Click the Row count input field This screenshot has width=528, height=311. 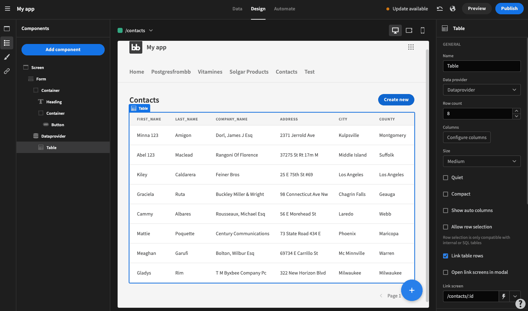tap(477, 114)
